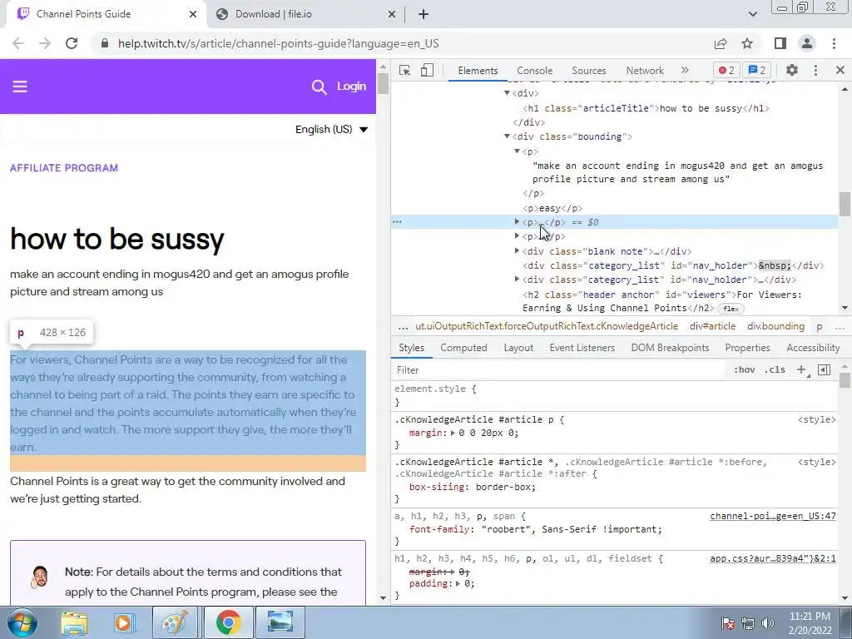Click the search magnifier icon on Twitch page
This screenshot has height=639, width=852.
click(319, 87)
